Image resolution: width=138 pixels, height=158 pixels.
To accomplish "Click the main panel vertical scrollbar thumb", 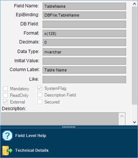I will pos(134,56).
